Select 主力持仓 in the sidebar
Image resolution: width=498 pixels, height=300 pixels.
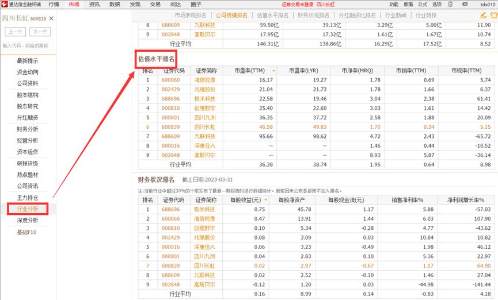point(28,198)
